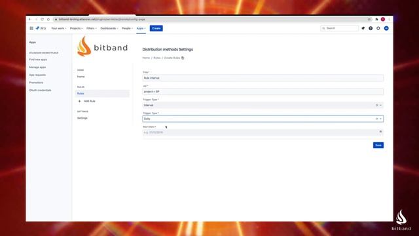419x236 pixels.
Task: Open the Jira settings gear icon
Action: [x=378, y=28]
